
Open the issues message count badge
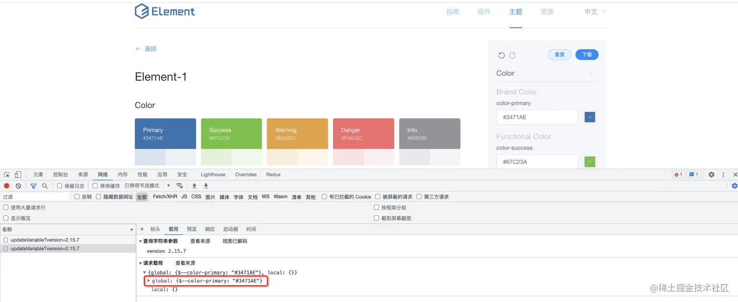pyautogui.click(x=694, y=175)
